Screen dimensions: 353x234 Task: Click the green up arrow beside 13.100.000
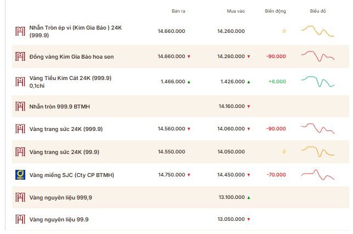249,198
